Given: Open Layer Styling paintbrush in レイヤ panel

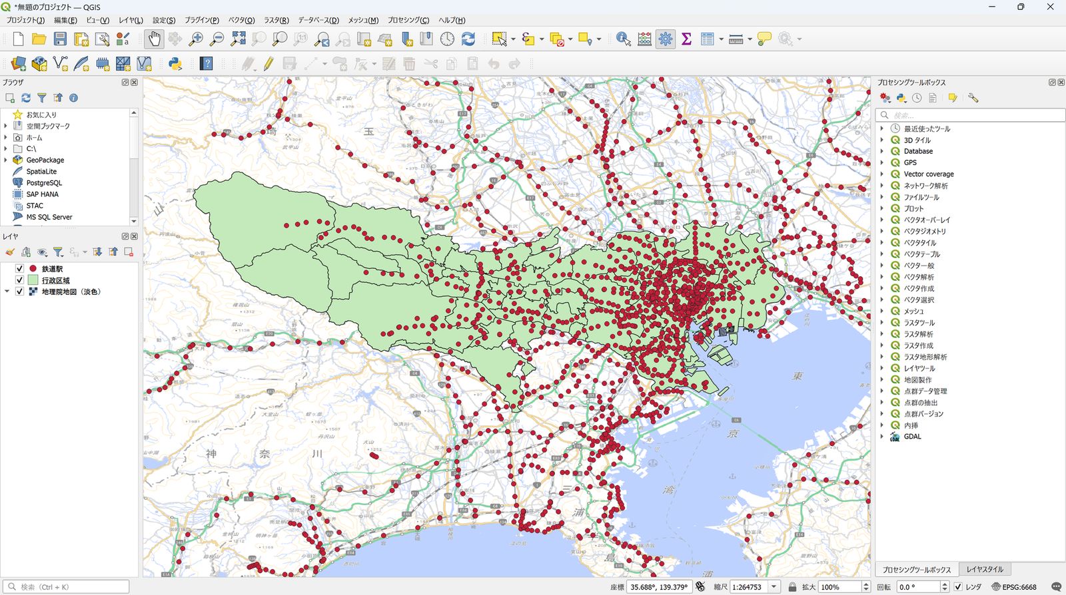Looking at the screenshot, I should click(10, 252).
